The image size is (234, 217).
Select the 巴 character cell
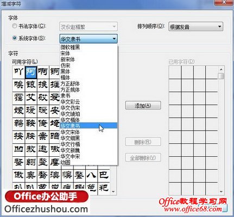[x=104, y=175]
